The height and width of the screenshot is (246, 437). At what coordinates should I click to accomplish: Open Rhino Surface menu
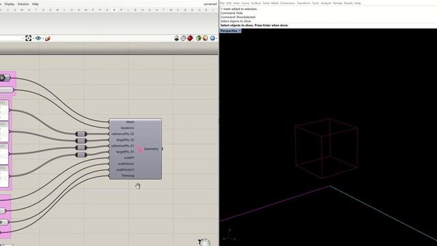[256, 3]
